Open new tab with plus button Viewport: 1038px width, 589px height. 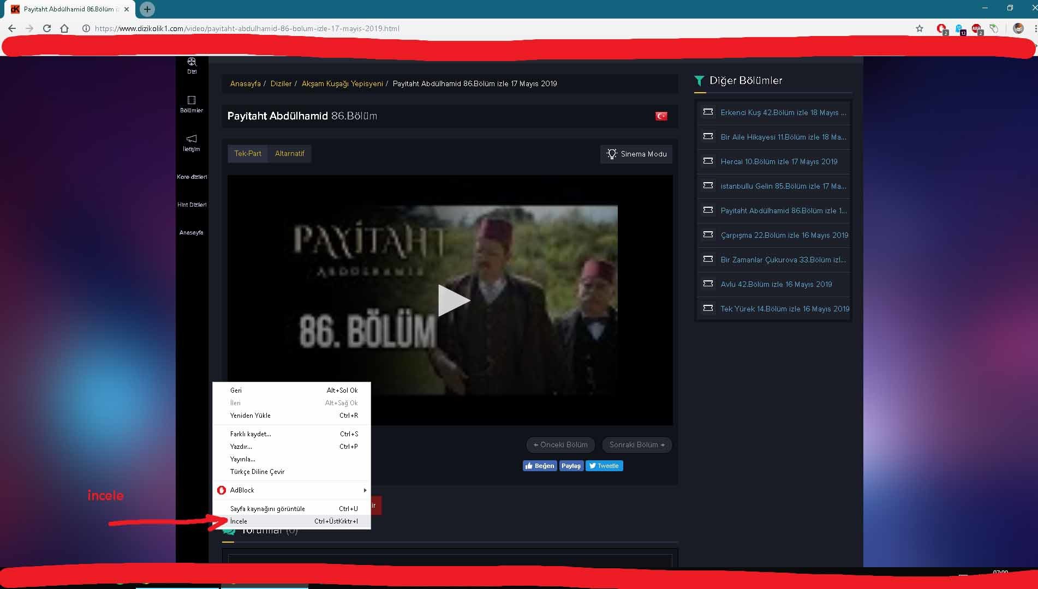[147, 9]
